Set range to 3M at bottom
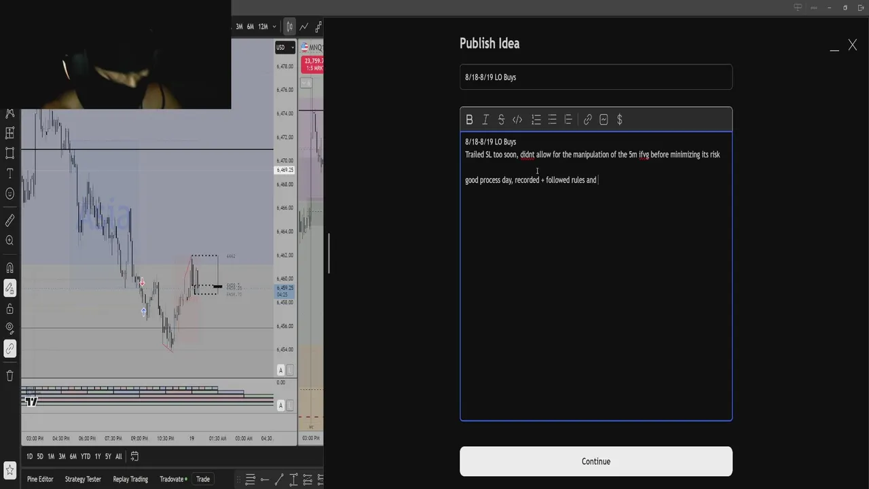869x489 pixels. 62,456
